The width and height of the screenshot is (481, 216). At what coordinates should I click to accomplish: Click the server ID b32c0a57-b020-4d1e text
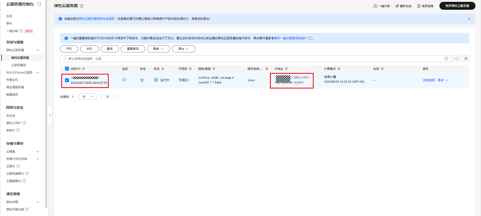(89, 83)
